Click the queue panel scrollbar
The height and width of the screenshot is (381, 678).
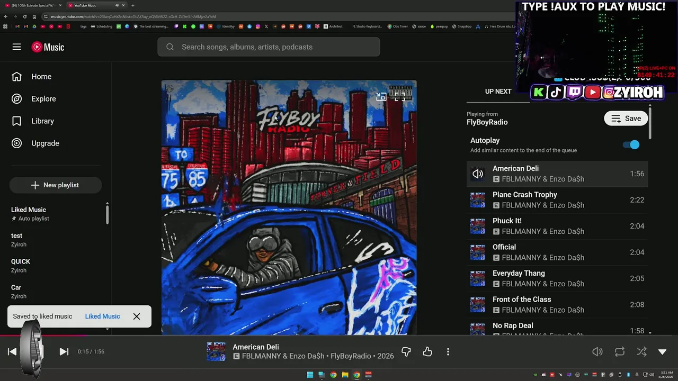650,123
